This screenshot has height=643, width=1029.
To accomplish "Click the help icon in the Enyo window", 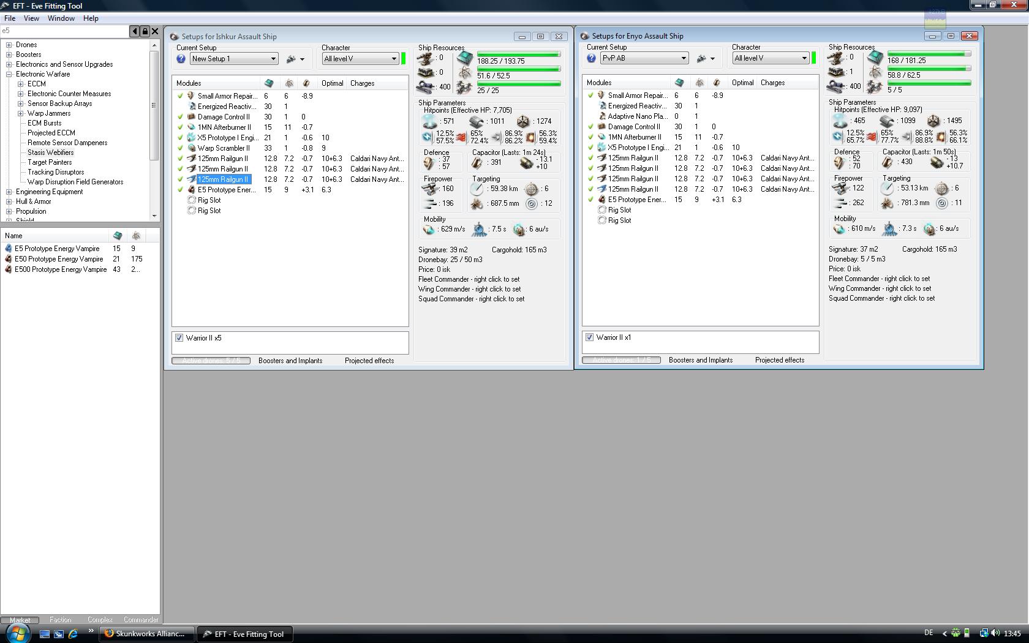I will pos(592,58).
